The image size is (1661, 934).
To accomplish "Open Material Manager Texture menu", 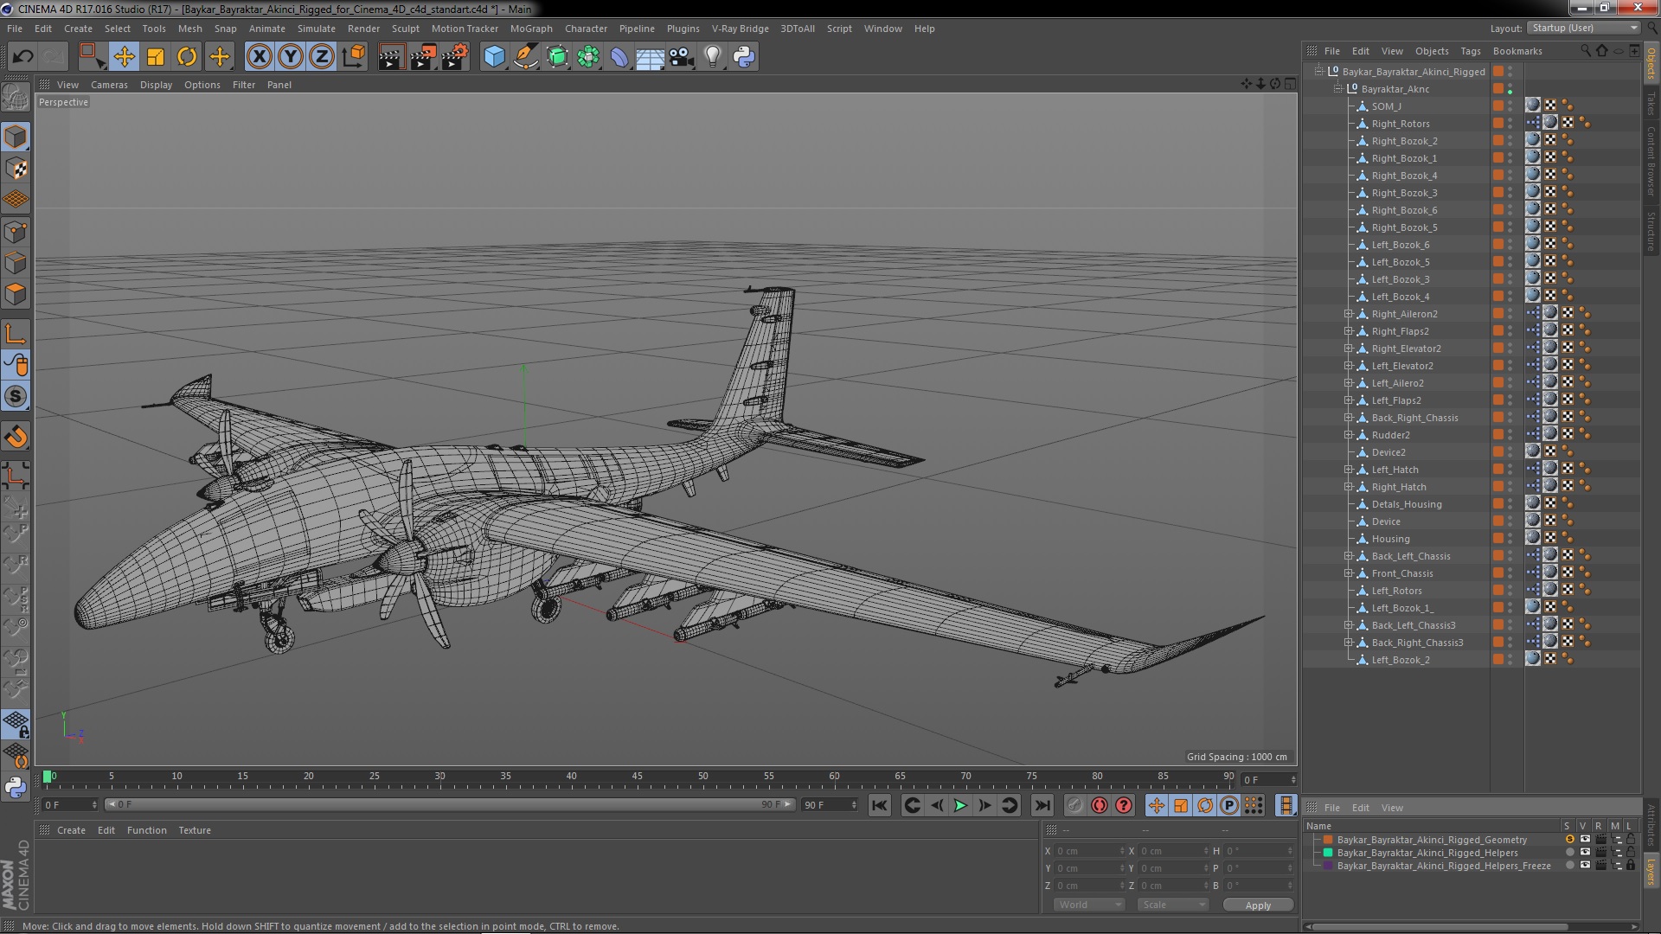I will click(x=195, y=830).
